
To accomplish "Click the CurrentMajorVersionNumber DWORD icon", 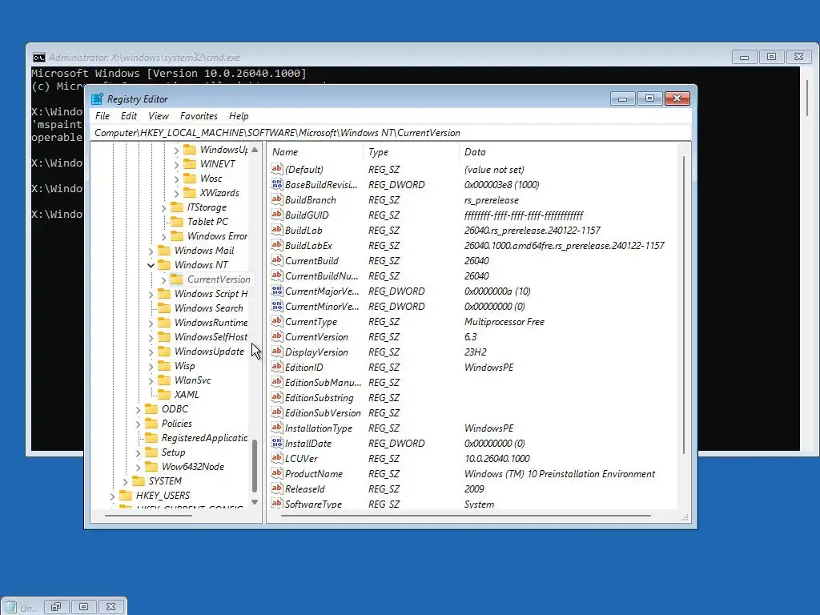I will click(276, 290).
